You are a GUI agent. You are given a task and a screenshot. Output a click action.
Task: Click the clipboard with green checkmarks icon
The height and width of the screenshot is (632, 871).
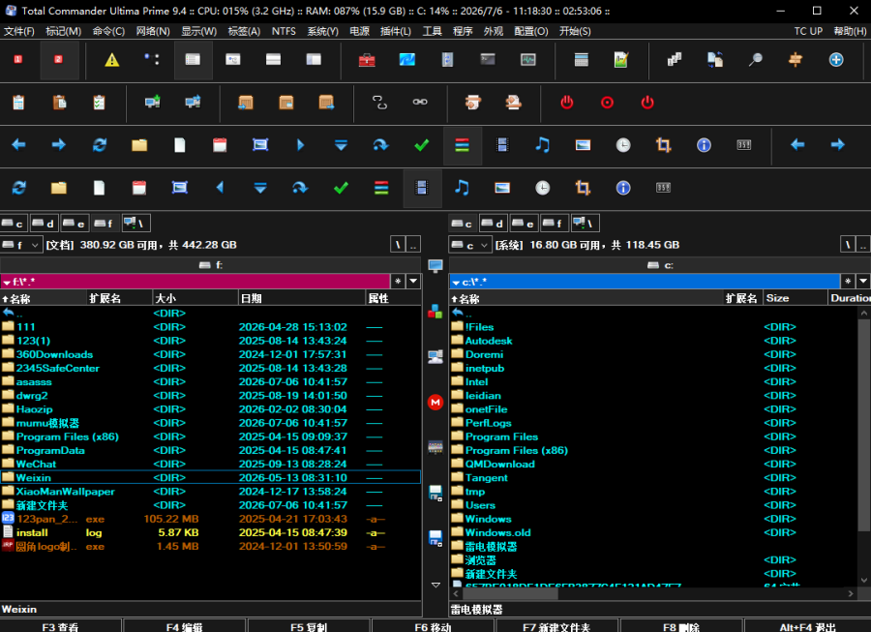tap(99, 103)
